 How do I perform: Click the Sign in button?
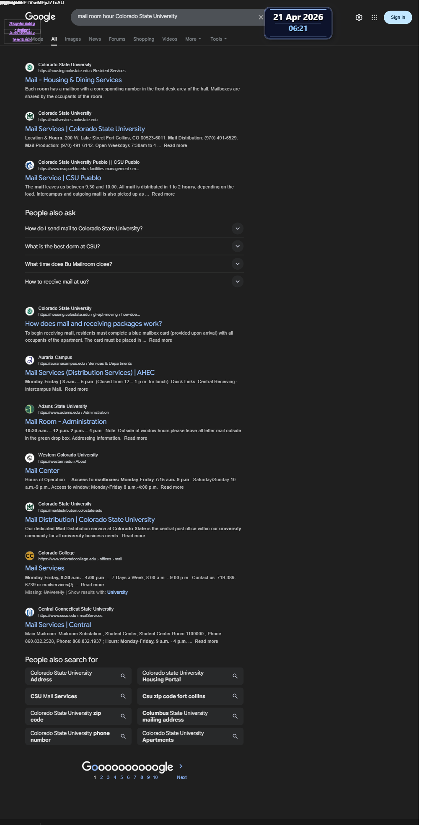pyautogui.click(x=398, y=17)
